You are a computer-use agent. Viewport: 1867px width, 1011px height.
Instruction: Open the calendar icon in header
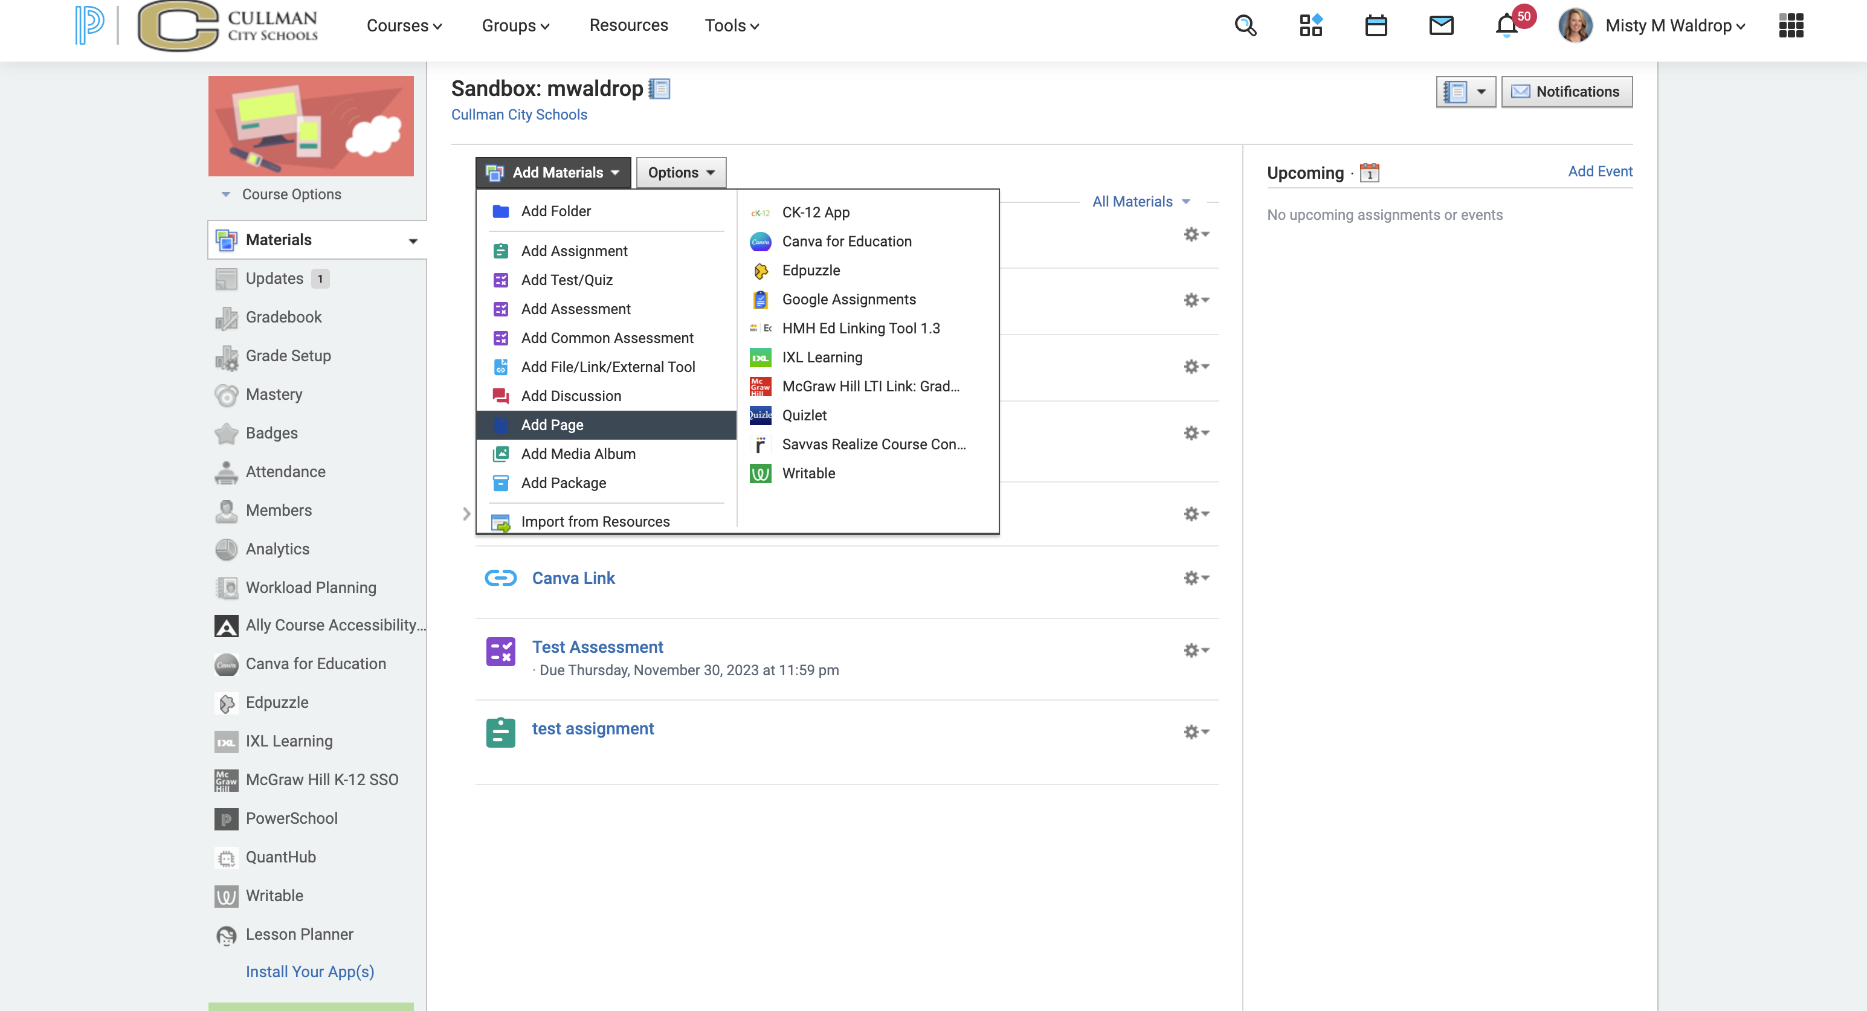[1376, 25]
